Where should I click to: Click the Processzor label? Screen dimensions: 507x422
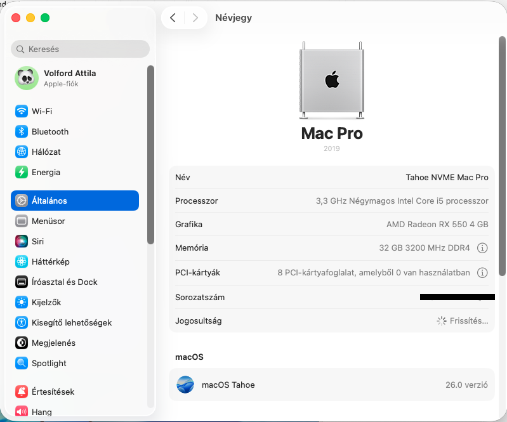click(x=196, y=201)
